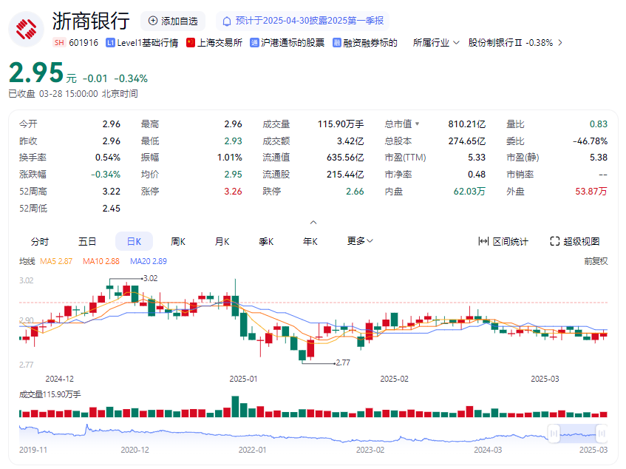Click the highlighted range window in overview chart
626x469 pixels.
(578, 433)
